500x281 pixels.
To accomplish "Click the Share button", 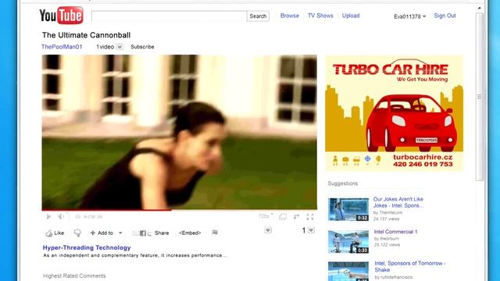I will click(x=162, y=233).
